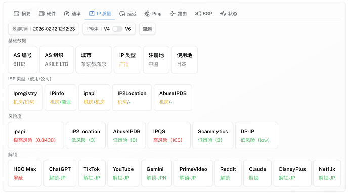349x194 pixels.
Task: Click the AS 编号 61112 card
Action: [x=23, y=59]
